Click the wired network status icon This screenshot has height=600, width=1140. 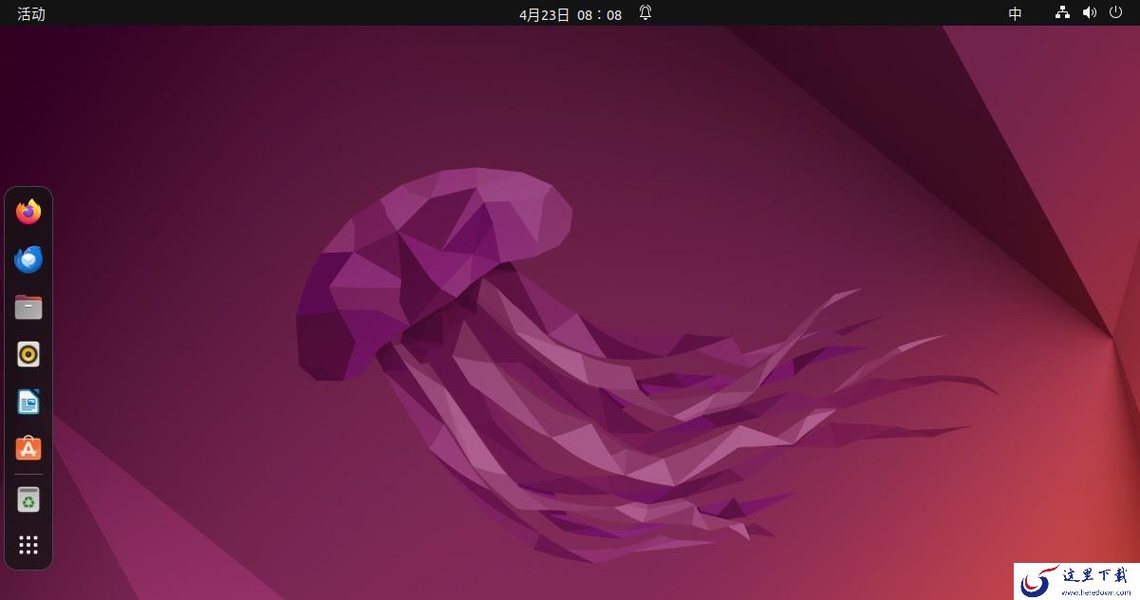coord(1062,13)
